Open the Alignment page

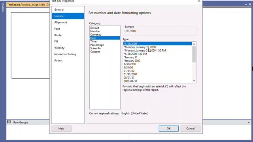point(68,22)
